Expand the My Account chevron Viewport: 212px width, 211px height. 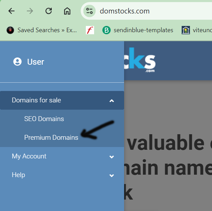(x=111, y=157)
